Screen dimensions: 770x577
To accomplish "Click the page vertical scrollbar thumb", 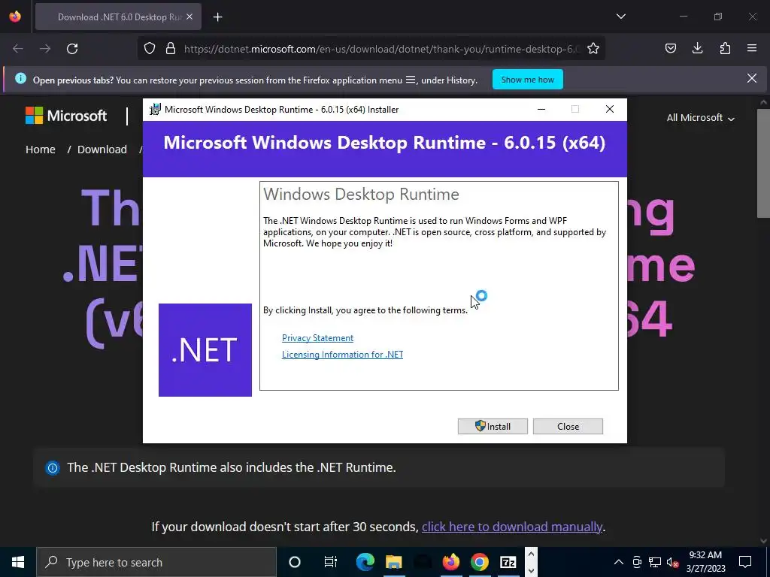I will pyautogui.click(x=763, y=163).
